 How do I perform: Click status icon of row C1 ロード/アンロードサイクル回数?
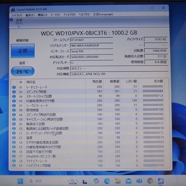(x=14, y=133)
